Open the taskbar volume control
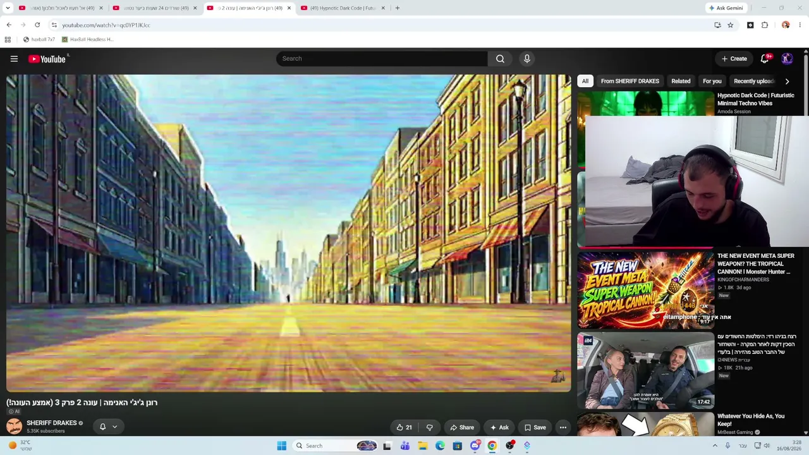This screenshot has height=455, width=809. pyautogui.click(x=767, y=446)
